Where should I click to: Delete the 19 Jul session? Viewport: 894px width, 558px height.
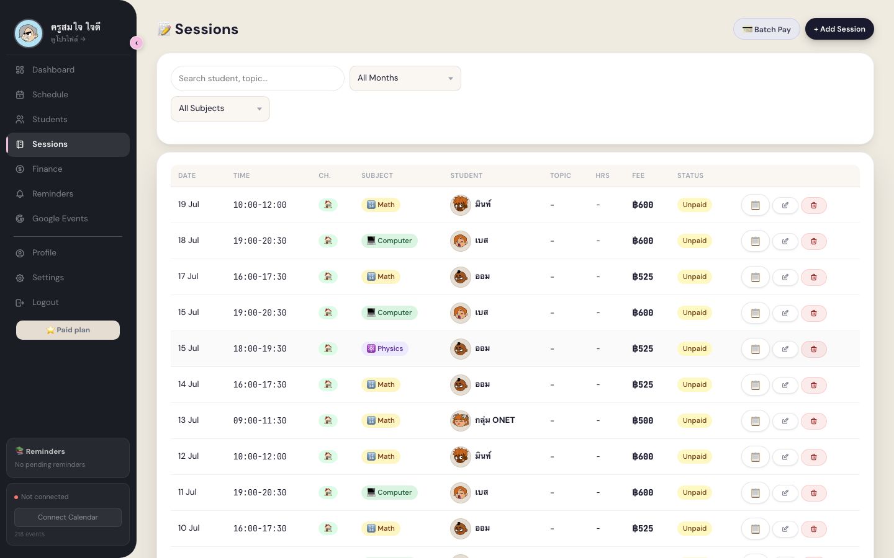pyautogui.click(x=813, y=205)
